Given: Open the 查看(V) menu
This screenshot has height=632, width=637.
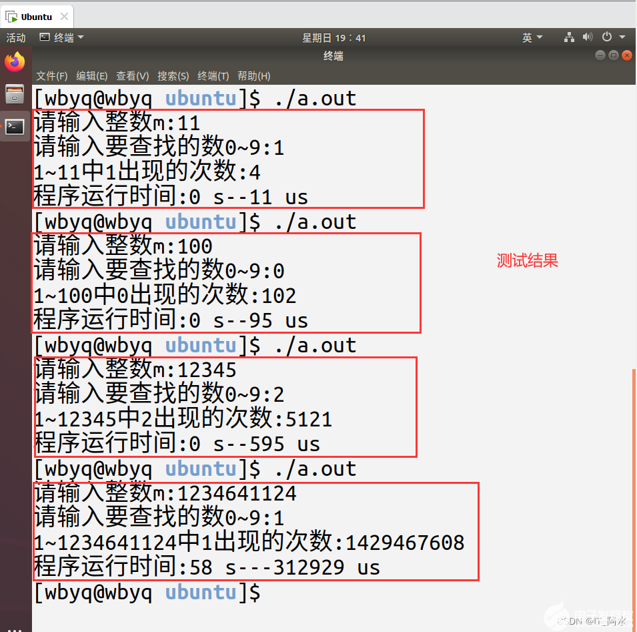Looking at the screenshot, I should point(131,75).
